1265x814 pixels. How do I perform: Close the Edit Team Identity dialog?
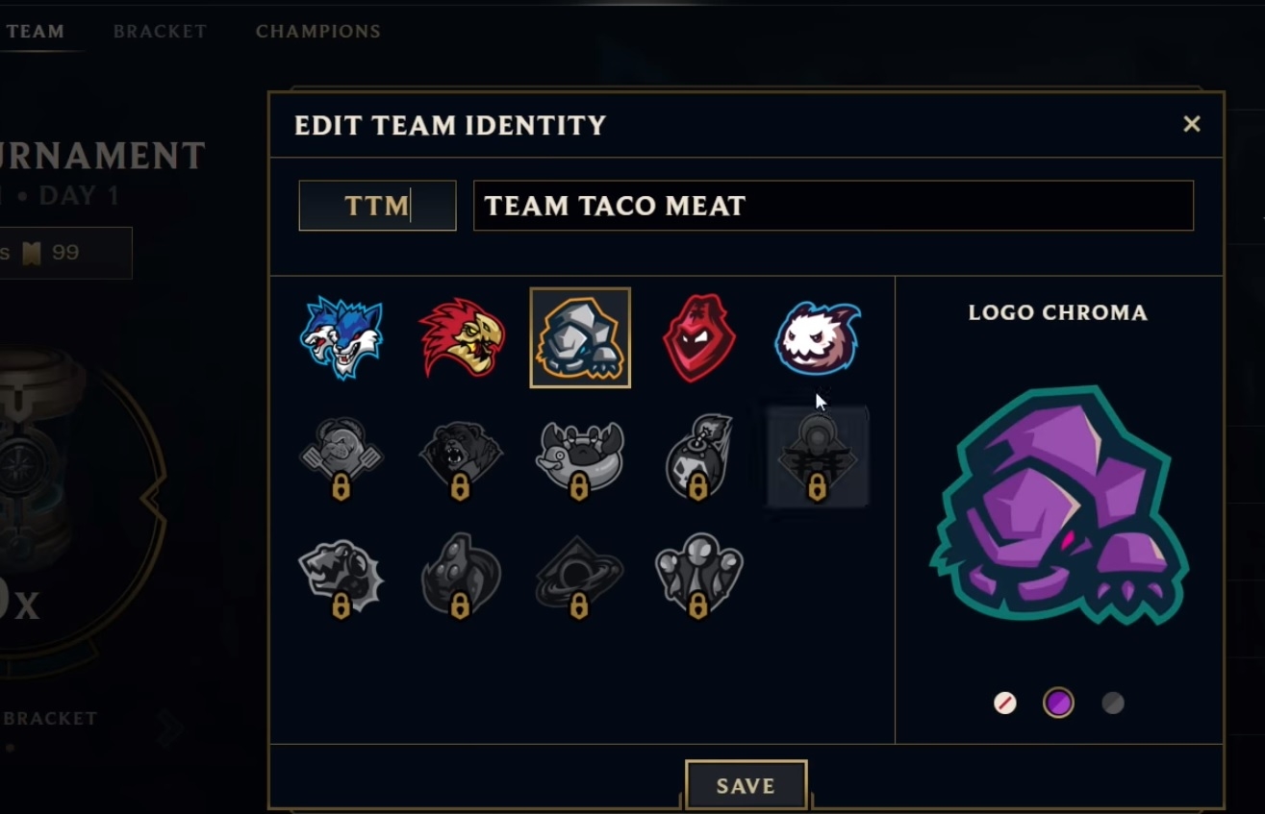point(1191,124)
